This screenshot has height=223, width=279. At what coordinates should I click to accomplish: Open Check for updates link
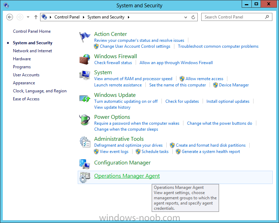coord(182,101)
